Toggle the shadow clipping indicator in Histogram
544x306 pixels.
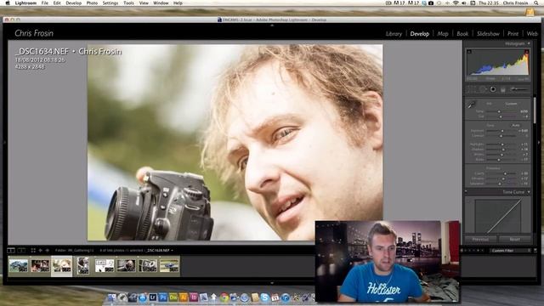[469, 51]
